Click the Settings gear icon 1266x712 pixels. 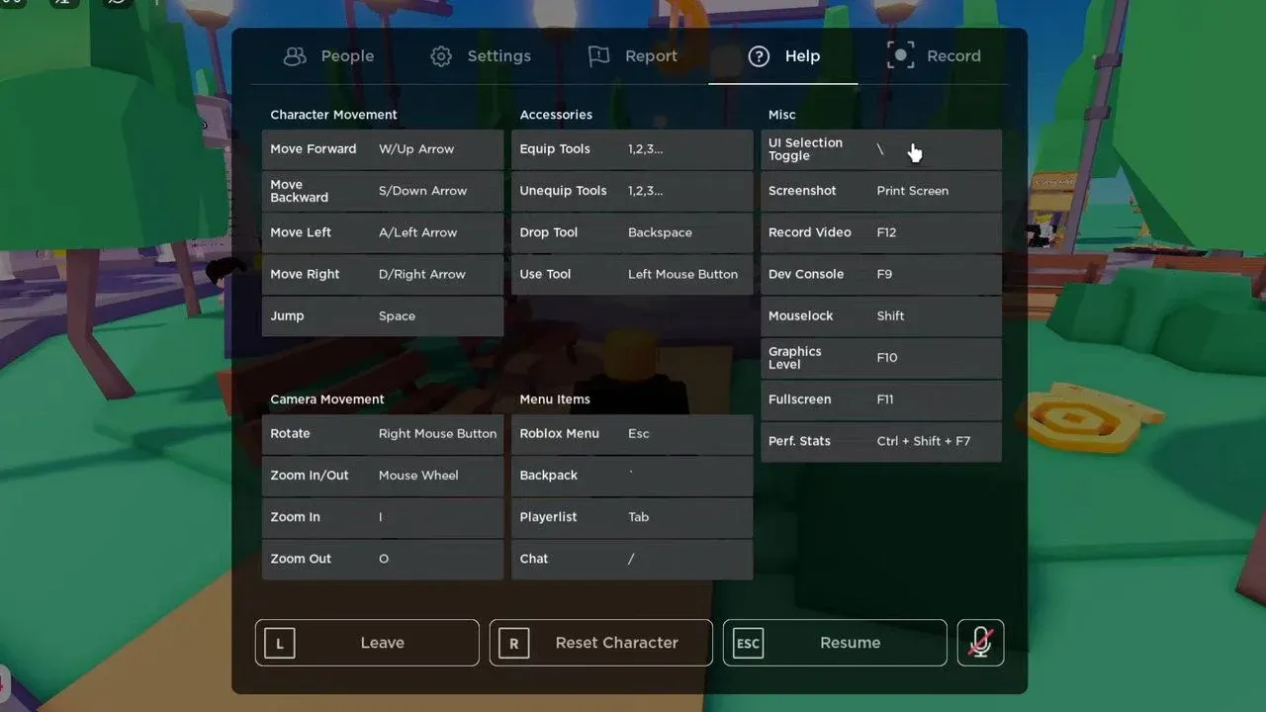[441, 56]
